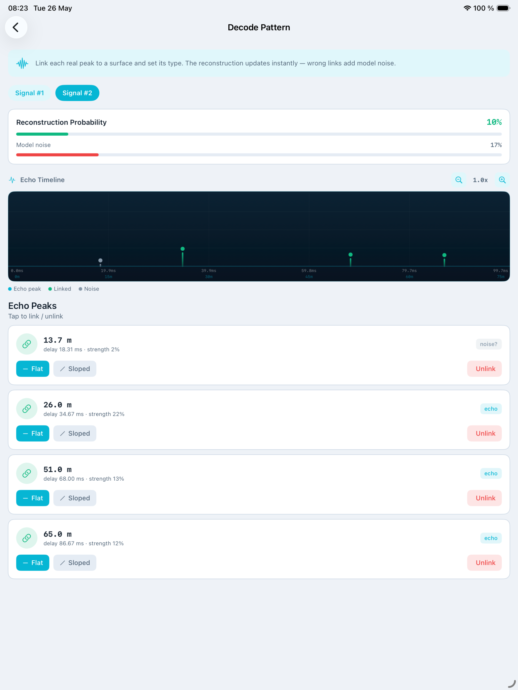The image size is (518, 690).
Task: Set 26.0 m peak to Sloped
Action: click(x=75, y=433)
